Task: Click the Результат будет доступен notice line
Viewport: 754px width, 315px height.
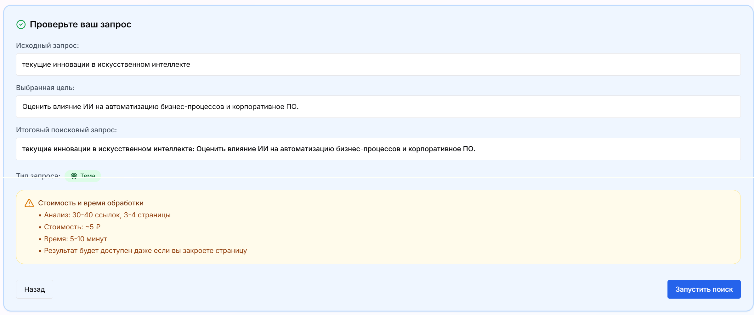Action: click(x=145, y=251)
